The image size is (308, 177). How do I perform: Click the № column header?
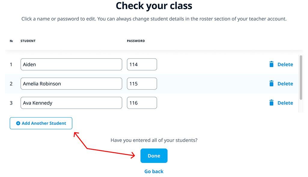tap(11, 41)
